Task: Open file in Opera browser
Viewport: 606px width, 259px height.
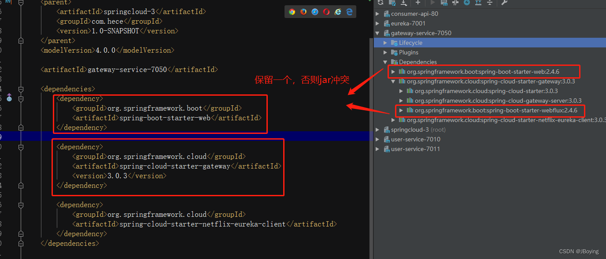Action: pos(326,12)
